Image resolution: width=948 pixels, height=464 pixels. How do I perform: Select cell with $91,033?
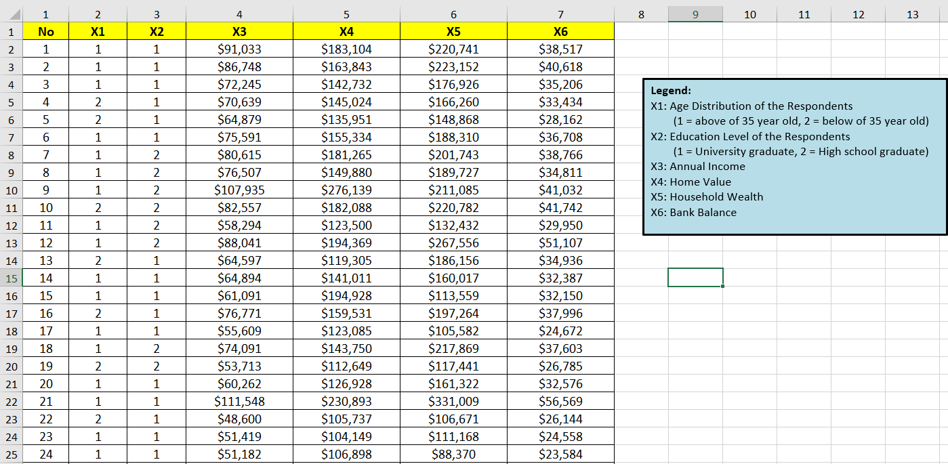pyautogui.click(x=239, y=49)
